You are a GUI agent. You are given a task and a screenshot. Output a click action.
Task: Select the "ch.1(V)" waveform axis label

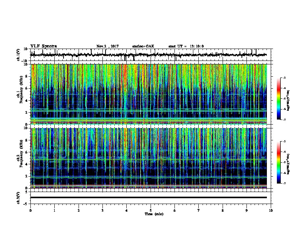pos(18,55)
